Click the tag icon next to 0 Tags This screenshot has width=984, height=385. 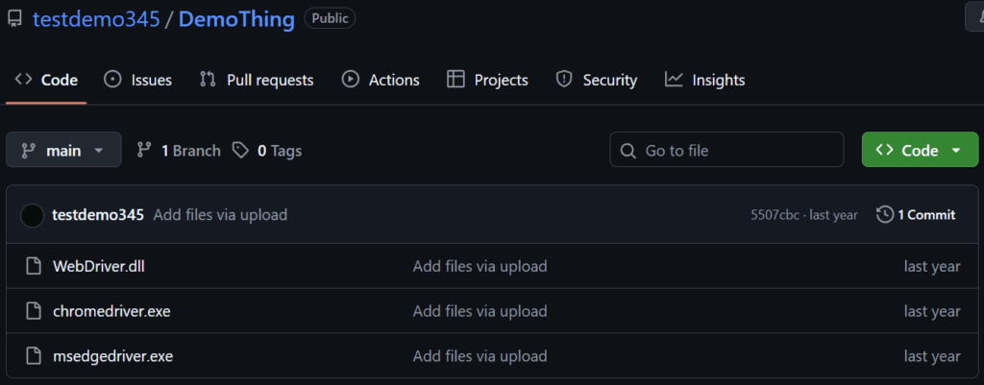[x=240, y=151]
